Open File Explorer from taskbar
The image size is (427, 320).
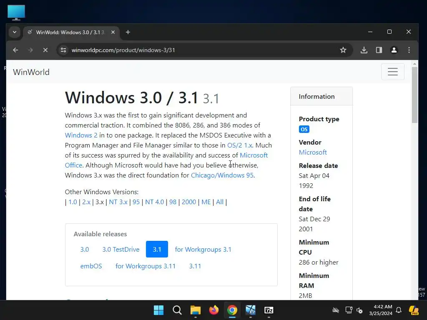tap(196, 310)
